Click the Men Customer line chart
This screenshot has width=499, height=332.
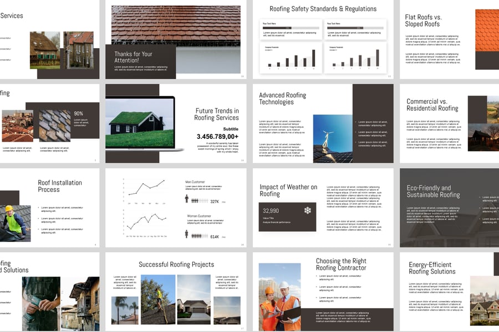146,189
